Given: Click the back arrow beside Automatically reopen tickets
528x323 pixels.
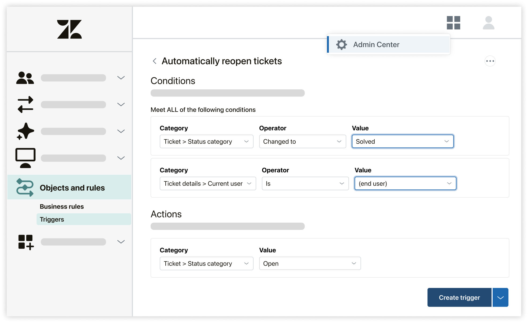Looking at the screenshot, I should 154,61.
